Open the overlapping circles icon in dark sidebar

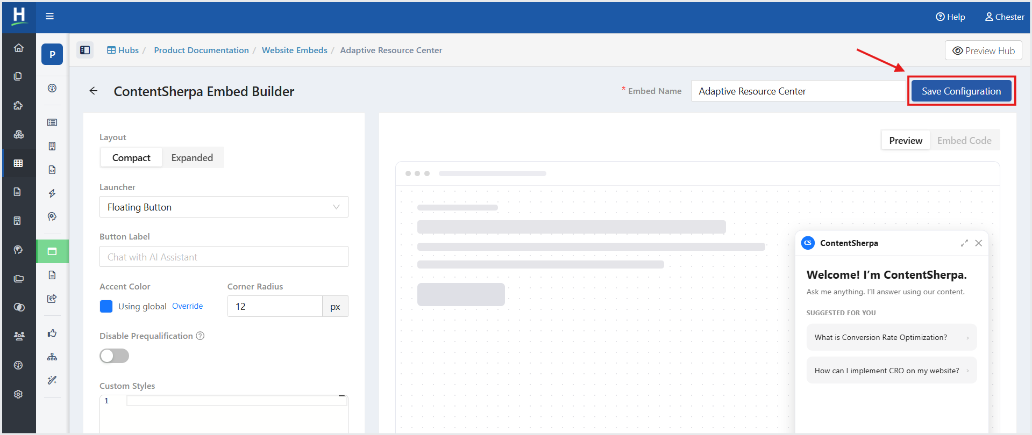click(x=18, y=307)
